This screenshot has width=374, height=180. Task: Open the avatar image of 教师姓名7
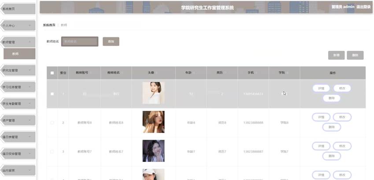click(153, 150)
